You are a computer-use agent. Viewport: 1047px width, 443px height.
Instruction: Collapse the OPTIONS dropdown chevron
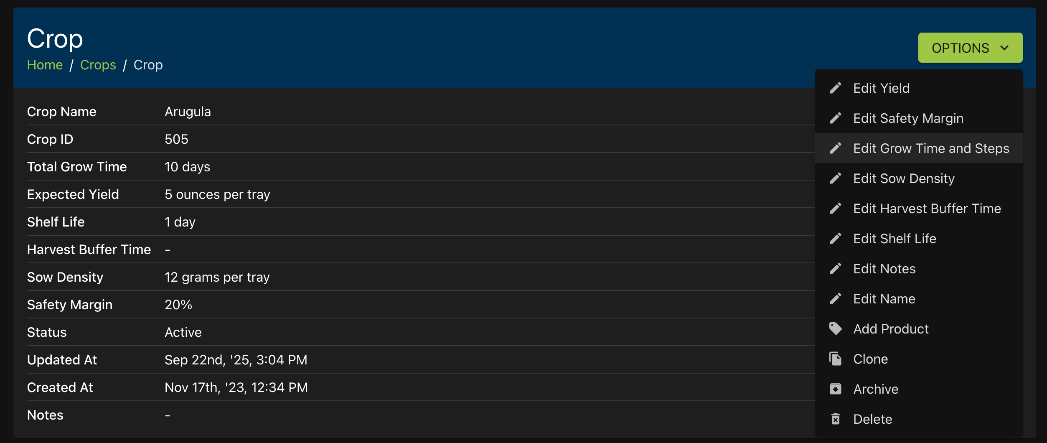coord(1005,48)
